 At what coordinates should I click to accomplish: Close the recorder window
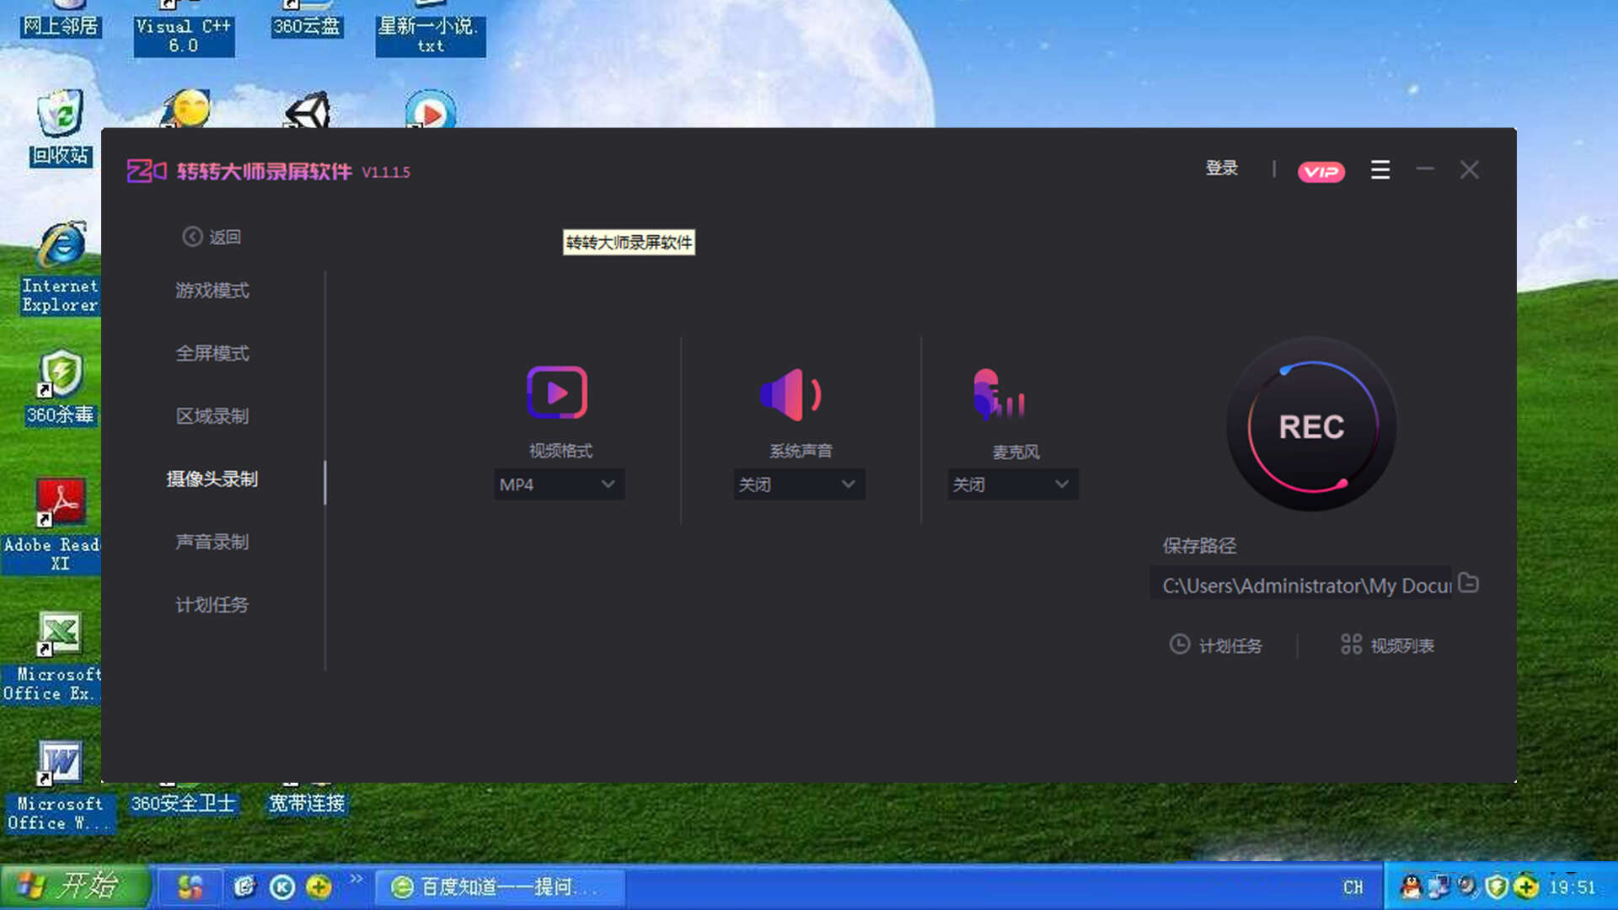[1470, 170]
